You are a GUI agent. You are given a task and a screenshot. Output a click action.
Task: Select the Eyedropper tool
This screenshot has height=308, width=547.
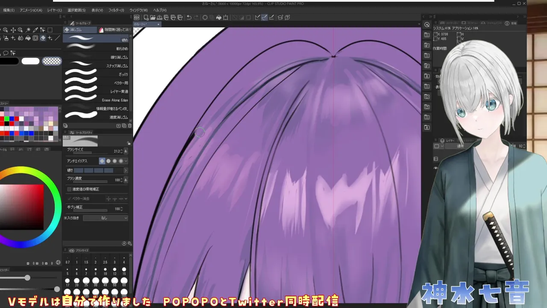[x=35, y=30]
